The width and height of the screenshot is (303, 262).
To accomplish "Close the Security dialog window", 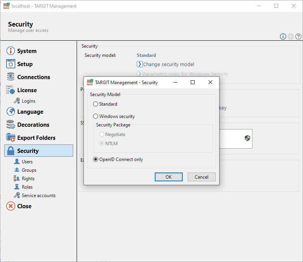I will click(210, 82).
